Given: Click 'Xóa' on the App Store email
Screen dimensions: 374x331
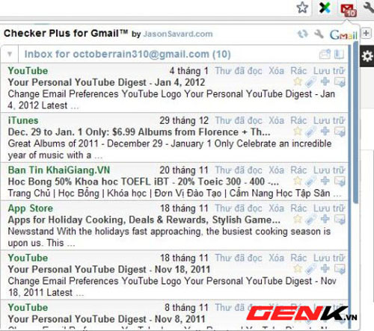Looking at the screenshot, I should click(276, 208).
